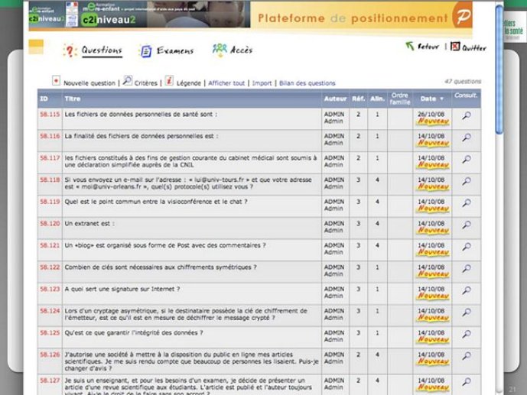Open the magnifier for question 58.115
This screenshot has height=395, width=527.
(x=466, y=116)
